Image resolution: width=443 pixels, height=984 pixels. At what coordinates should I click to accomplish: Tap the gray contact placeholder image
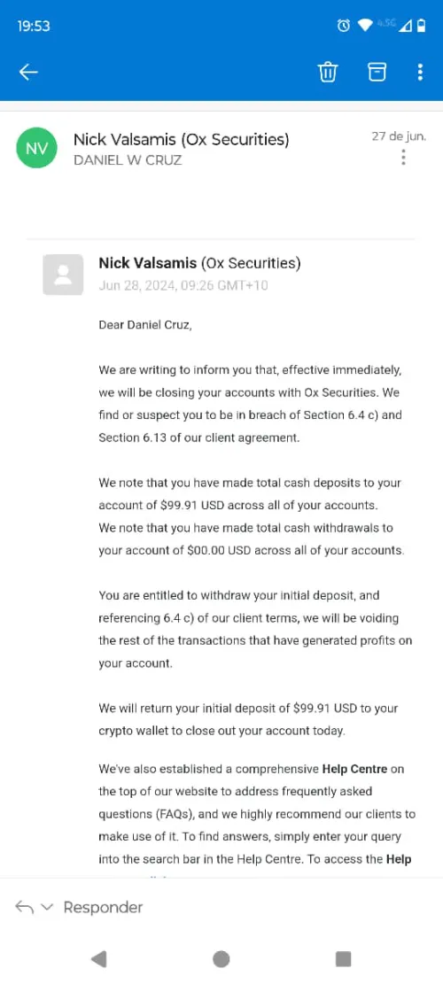pyautogui.click(x=63, y=275)
